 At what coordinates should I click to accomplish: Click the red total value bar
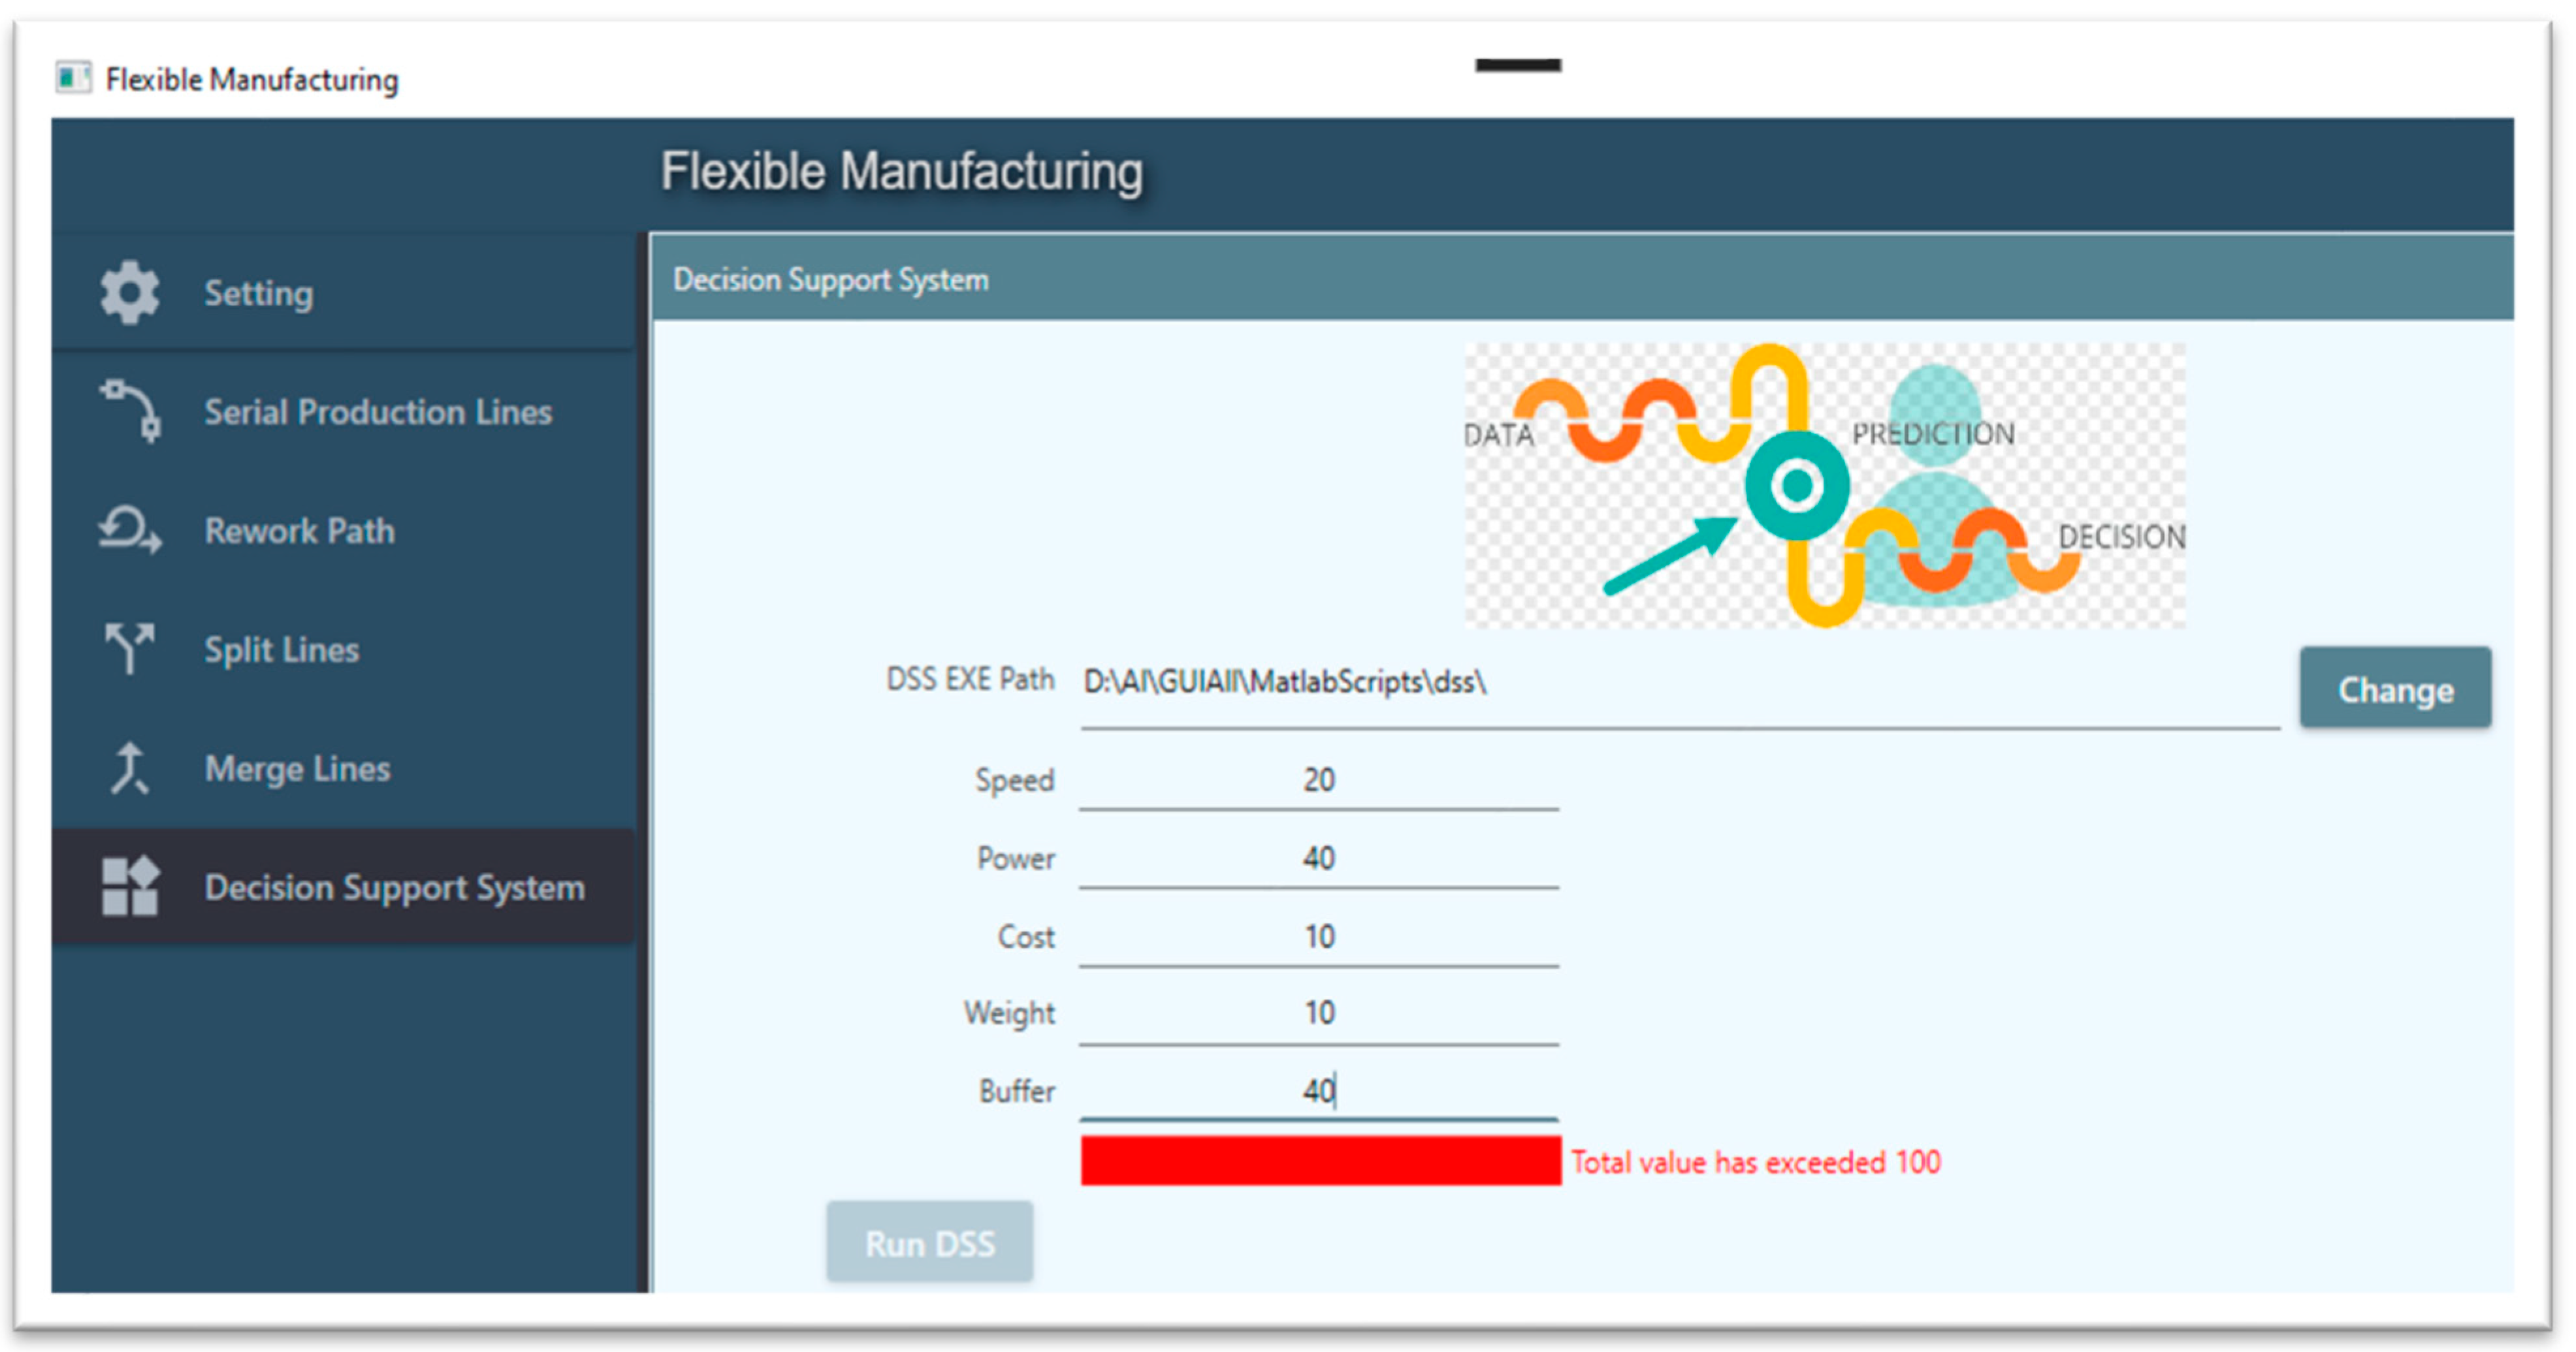coord(1320,1161)
